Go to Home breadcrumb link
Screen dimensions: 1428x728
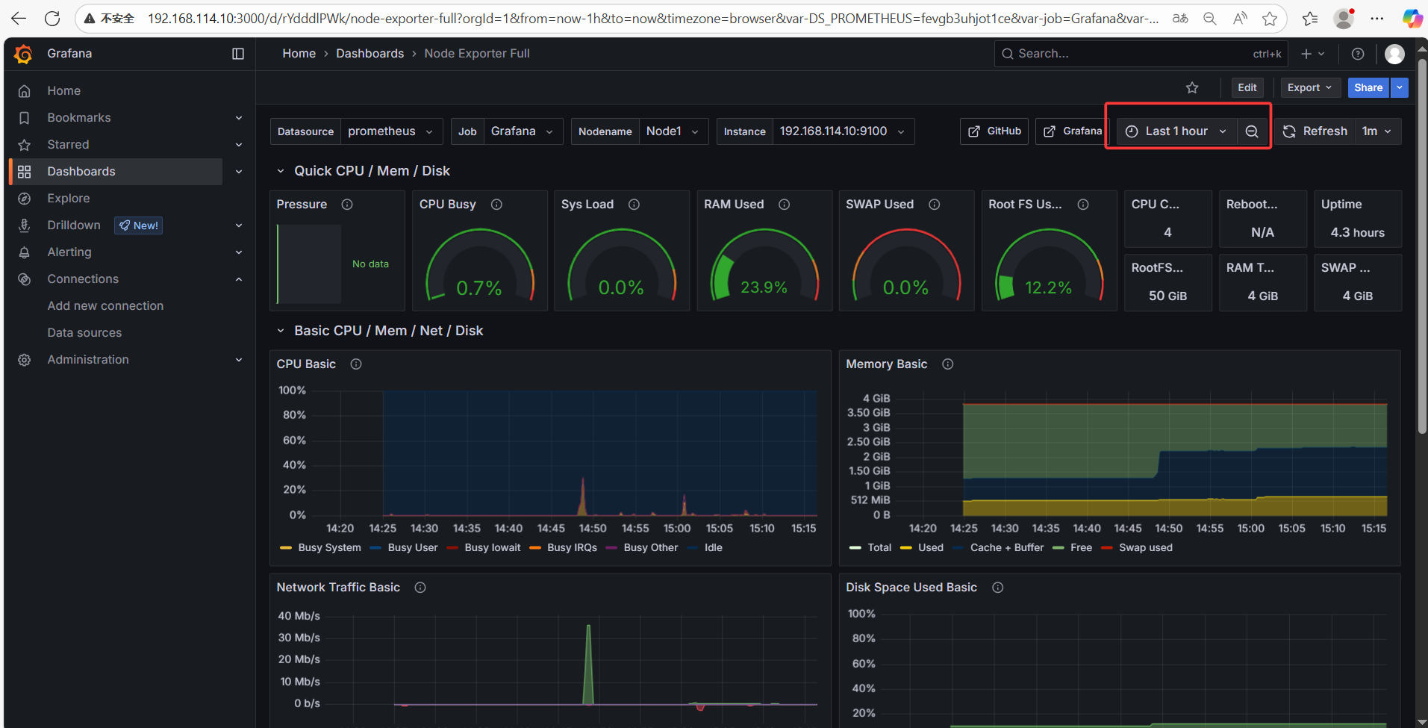point(299,54)
